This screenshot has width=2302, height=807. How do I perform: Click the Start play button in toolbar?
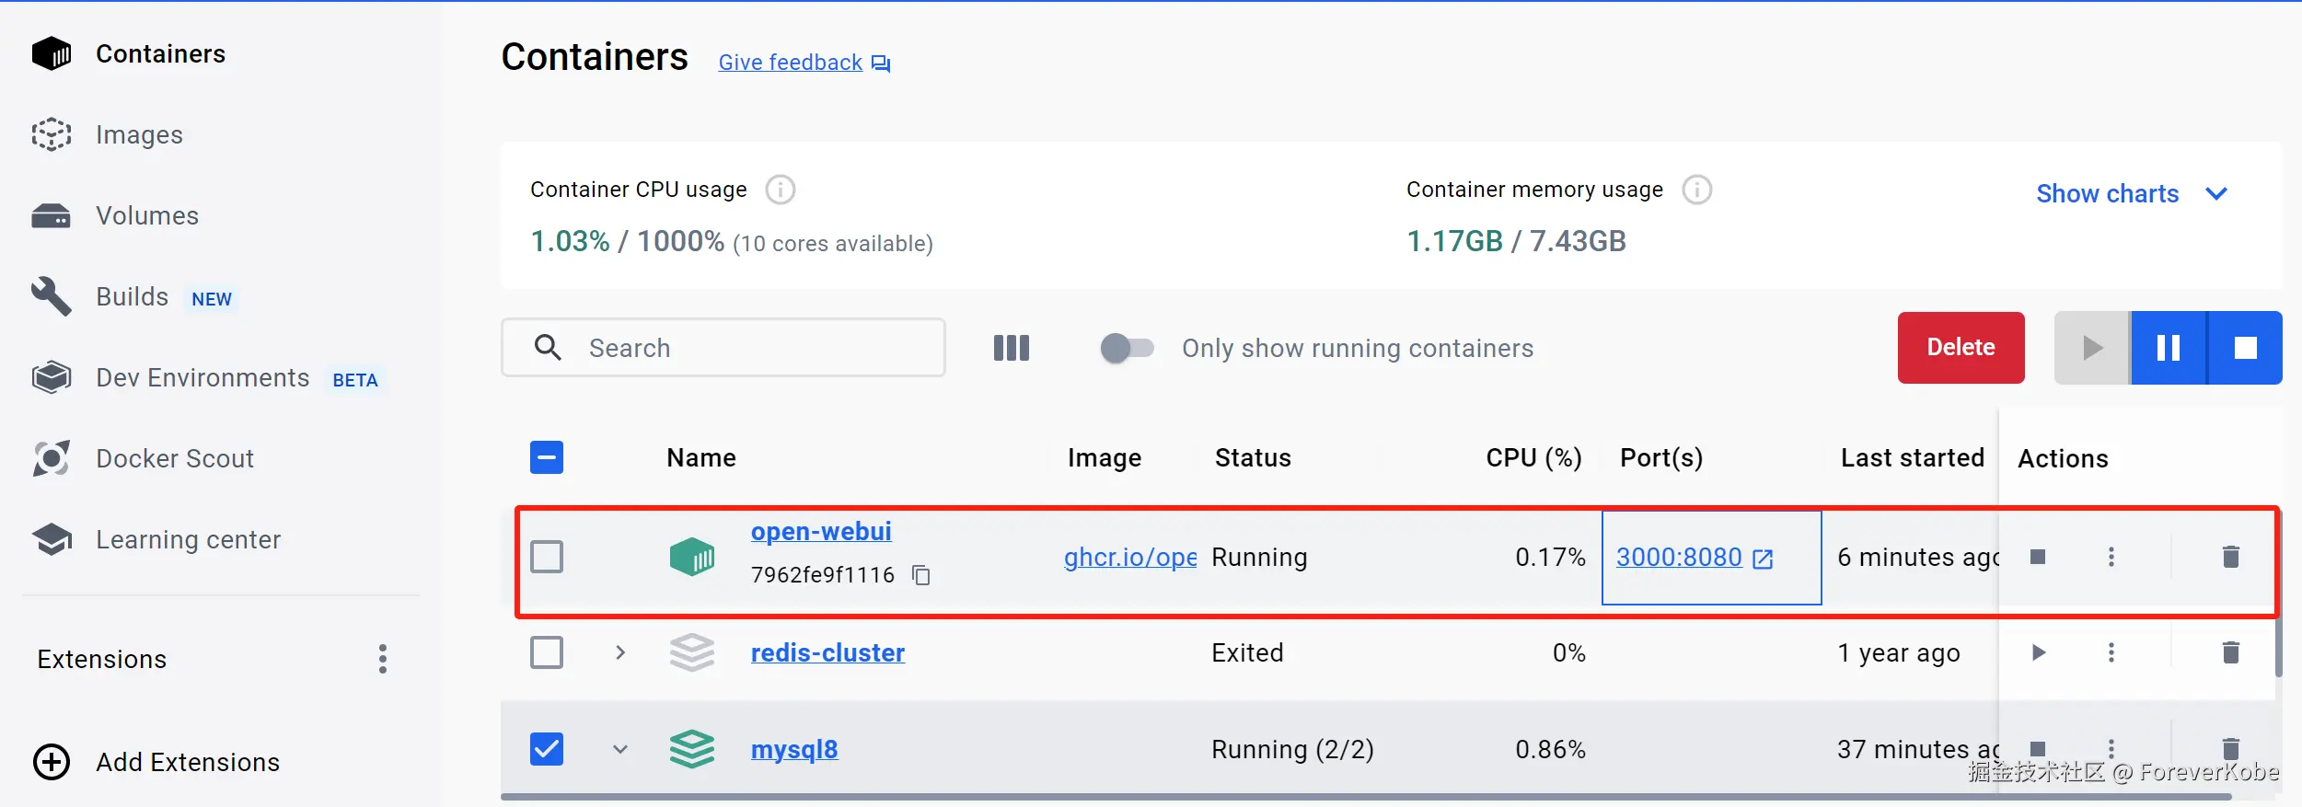tap(2093, 348)
